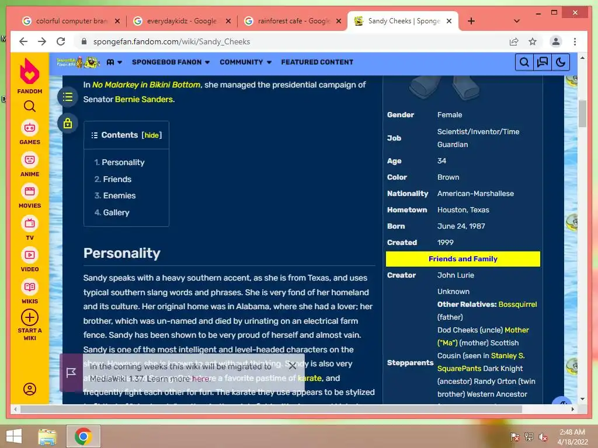Reload the page

coord(61,41)
